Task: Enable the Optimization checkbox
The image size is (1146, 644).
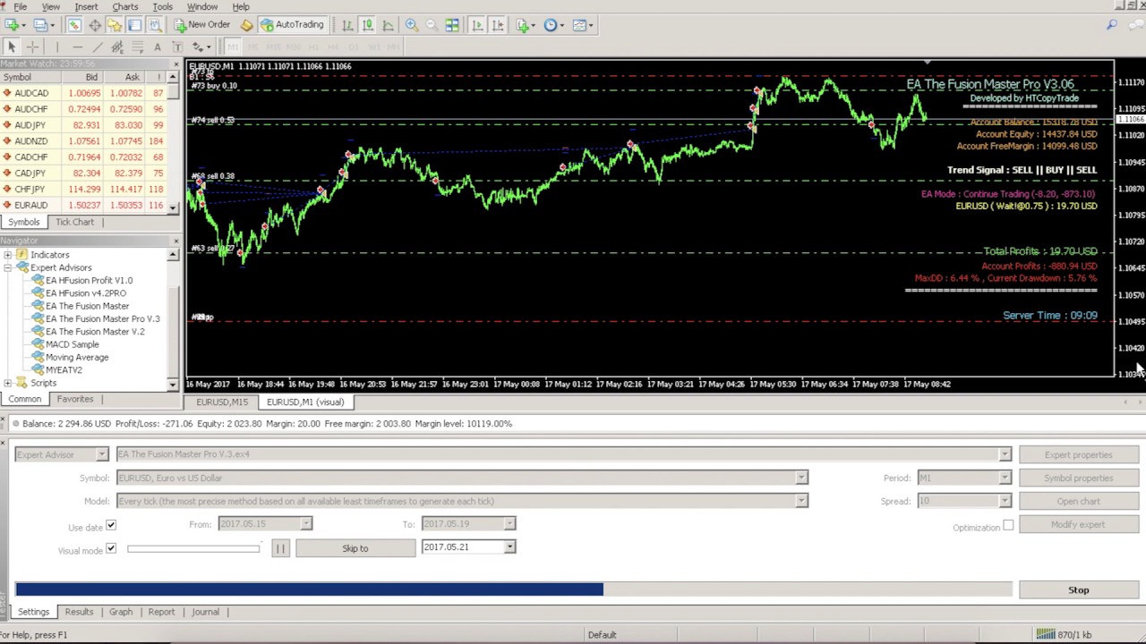Action: 1008,526
